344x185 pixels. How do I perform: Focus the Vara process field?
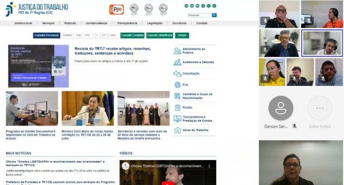pyautogui.click(x=113, y=35)
